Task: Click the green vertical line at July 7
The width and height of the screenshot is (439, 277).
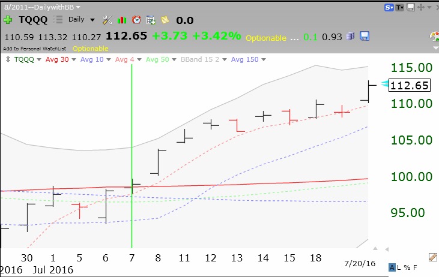Action: coord(132,156)
